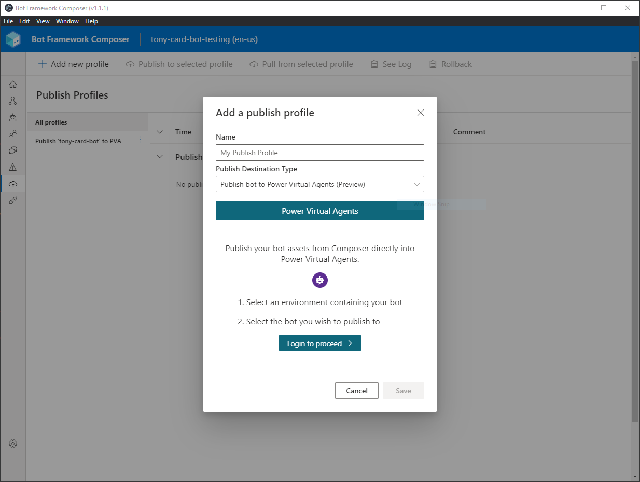Click the Bot Framework Composer logo
Viewport: 640px width, 482px height.
click(x=13, y=39)
